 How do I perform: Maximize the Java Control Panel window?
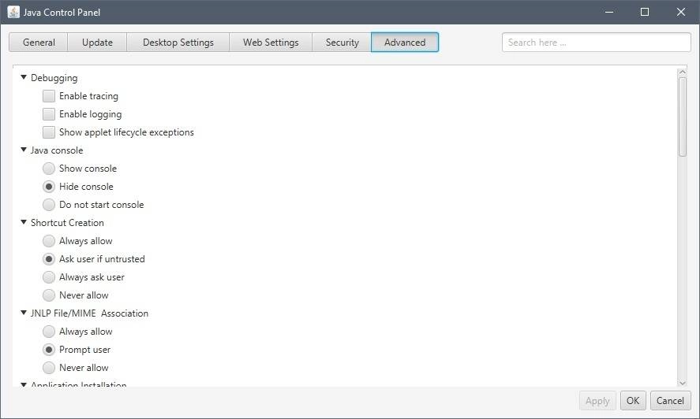point(645,12)
